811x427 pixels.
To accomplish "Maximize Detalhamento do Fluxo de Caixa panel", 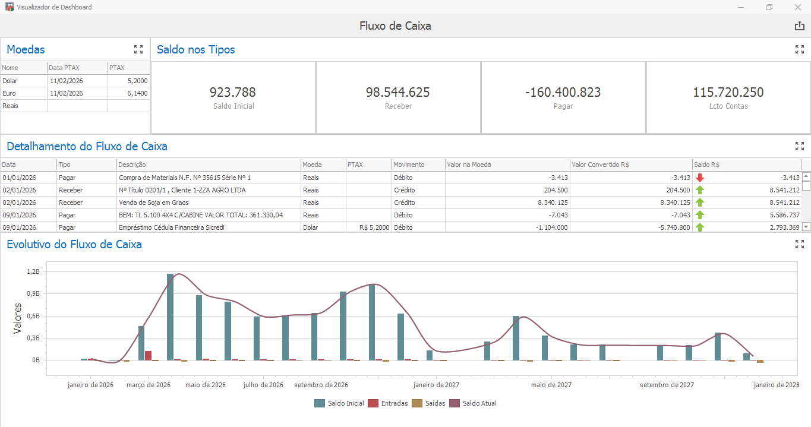I will tap(799, 146).
